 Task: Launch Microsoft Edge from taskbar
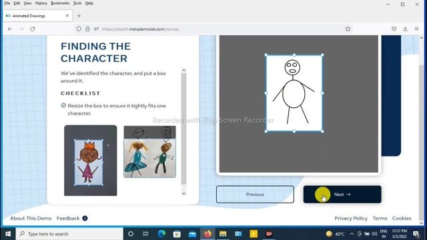(161, 234)
